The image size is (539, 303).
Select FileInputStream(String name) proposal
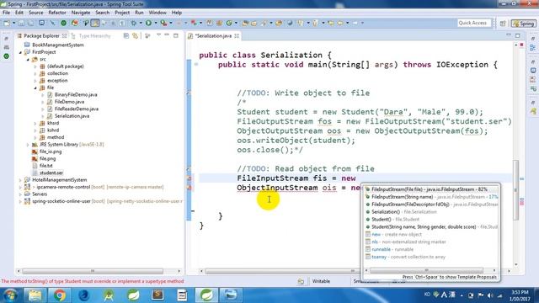(x=431, y=197)
